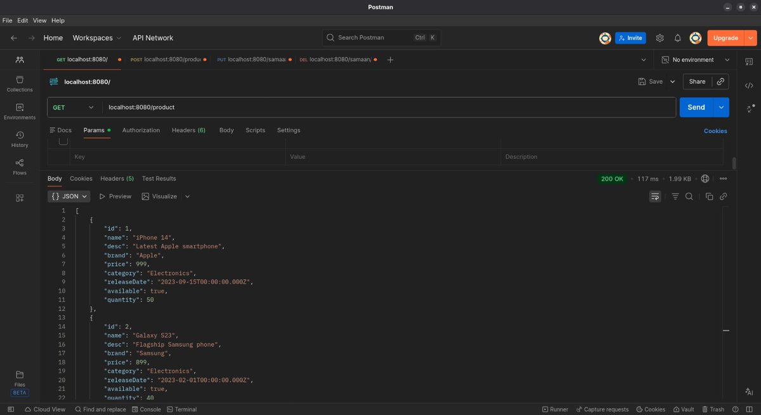
Task: Open the Upgrade dropdown arrow
Action: (x=751, y=38)
